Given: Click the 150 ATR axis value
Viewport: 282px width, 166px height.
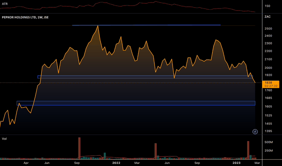Looking at the screenshot, I should pyautogui.click(x=267, y=6).
